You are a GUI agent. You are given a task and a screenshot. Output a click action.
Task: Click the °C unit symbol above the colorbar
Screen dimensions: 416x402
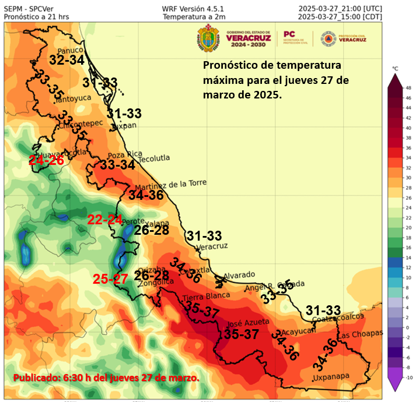coord(396,69)
